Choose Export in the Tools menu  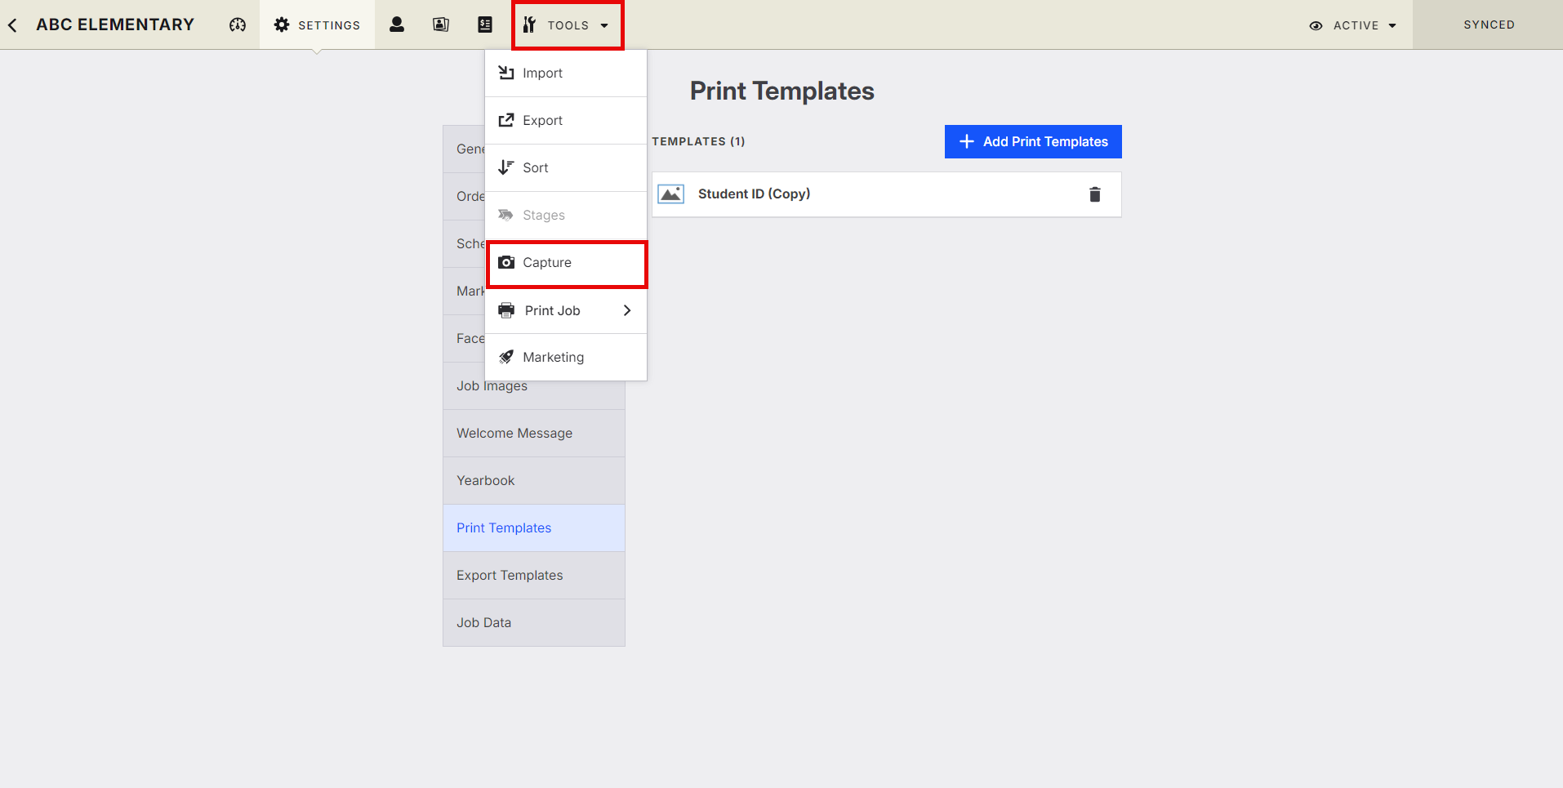point(542,121)
